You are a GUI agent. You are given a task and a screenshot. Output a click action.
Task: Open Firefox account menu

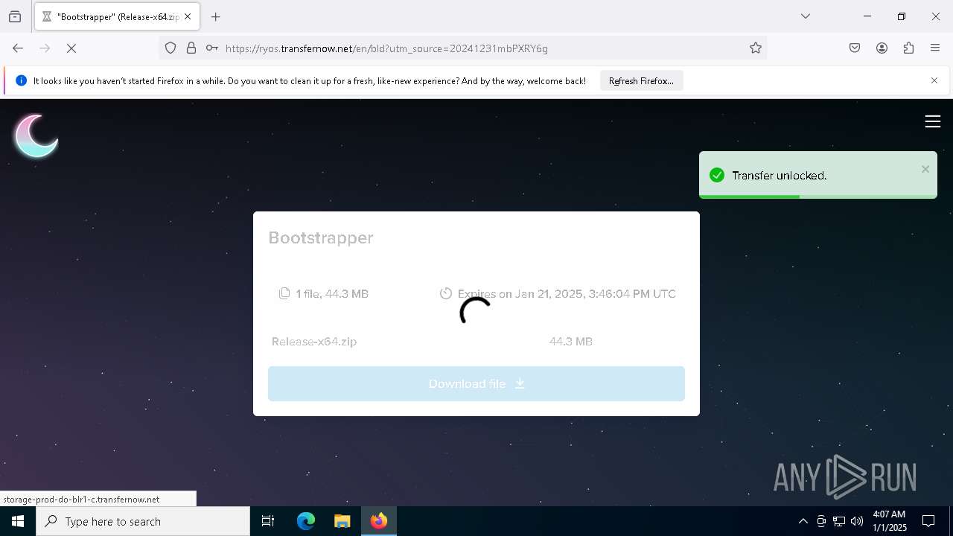coord(882,48)
